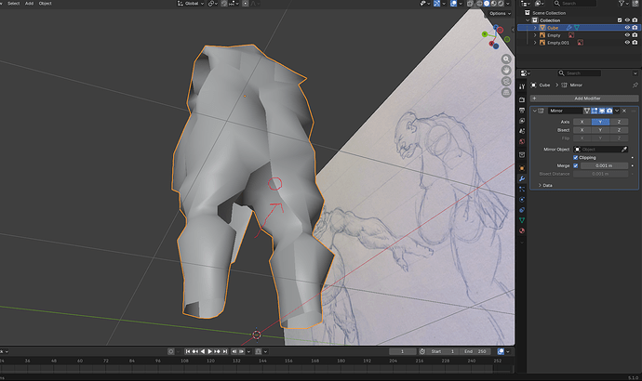Toggle X-ray view mode
This screenshot has height=381, width=642.
point(470,4)
